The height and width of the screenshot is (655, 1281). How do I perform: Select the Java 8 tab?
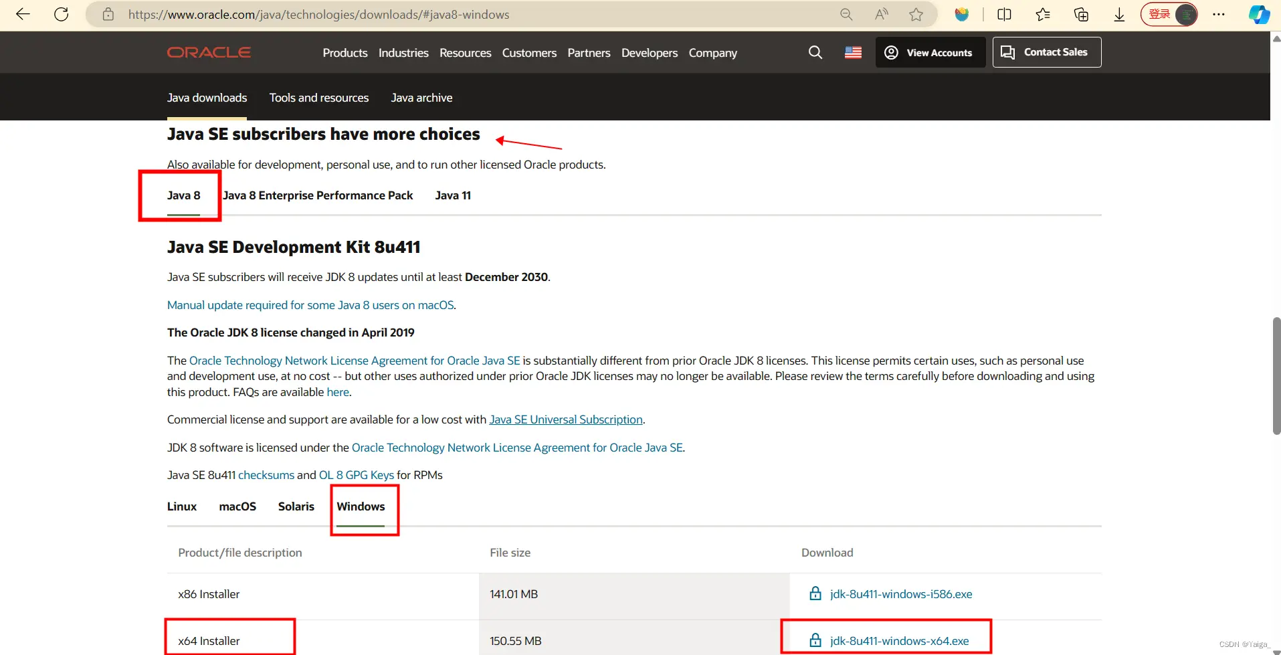[x=183, y=195]
